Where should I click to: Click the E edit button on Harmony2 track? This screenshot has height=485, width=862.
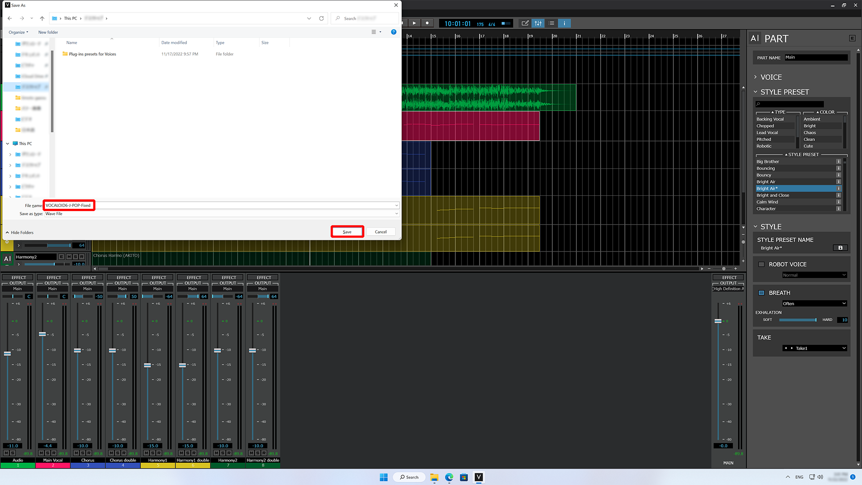[x=62, y=257]
